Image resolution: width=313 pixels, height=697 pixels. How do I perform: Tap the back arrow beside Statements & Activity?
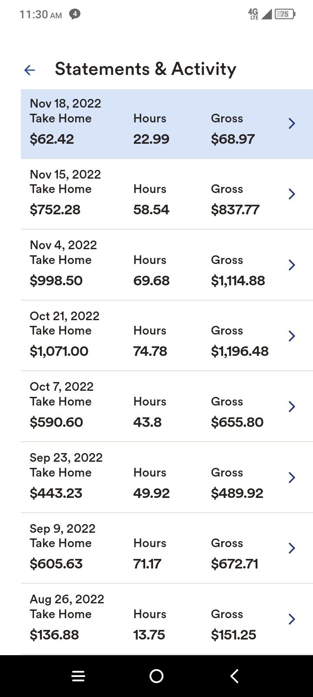tap(30, 70)
